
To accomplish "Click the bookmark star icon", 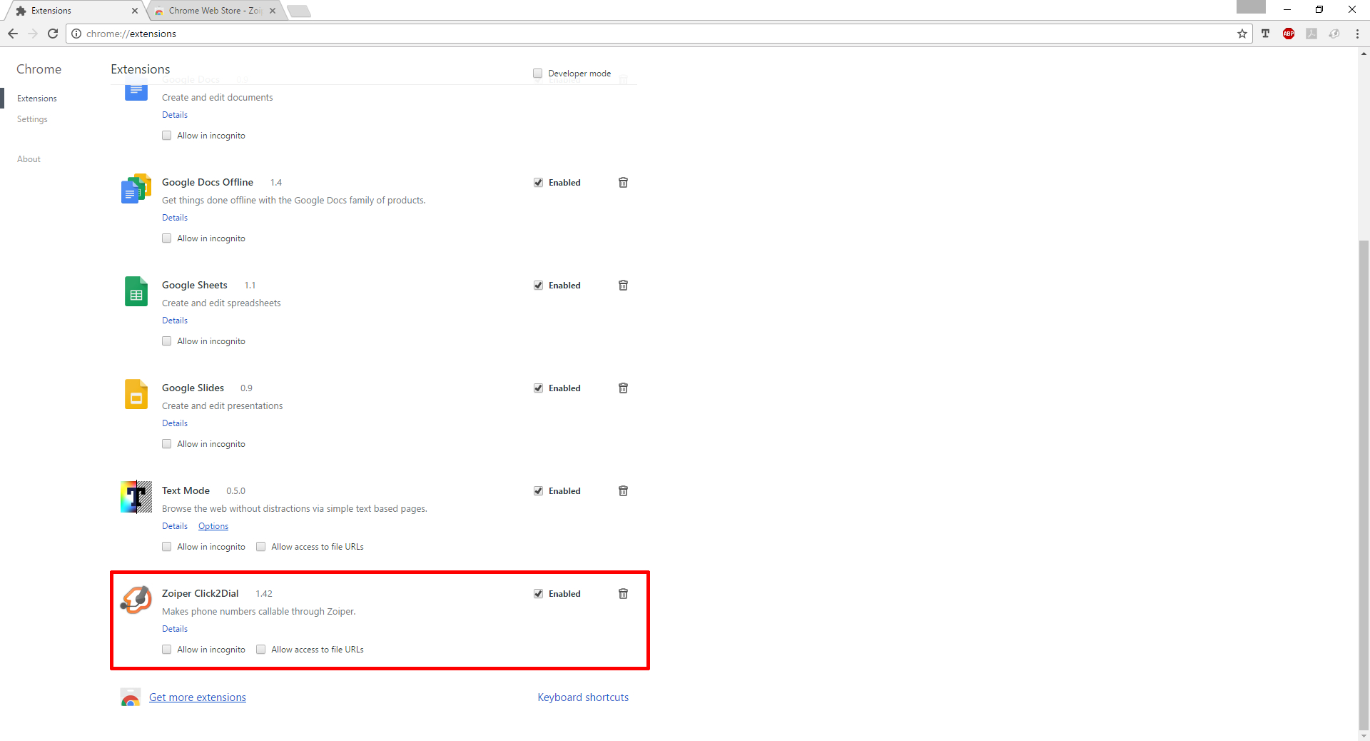I will coord(1242,34).
